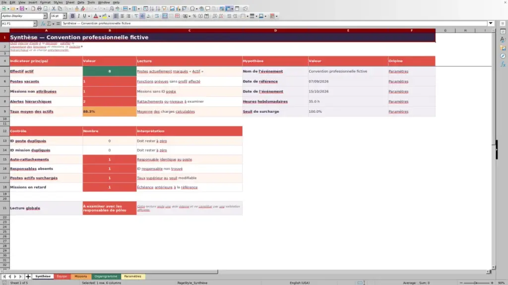The width and height of the screenshot is (508, 285).
Task: Click the formula input line
Action: point(274,24)
